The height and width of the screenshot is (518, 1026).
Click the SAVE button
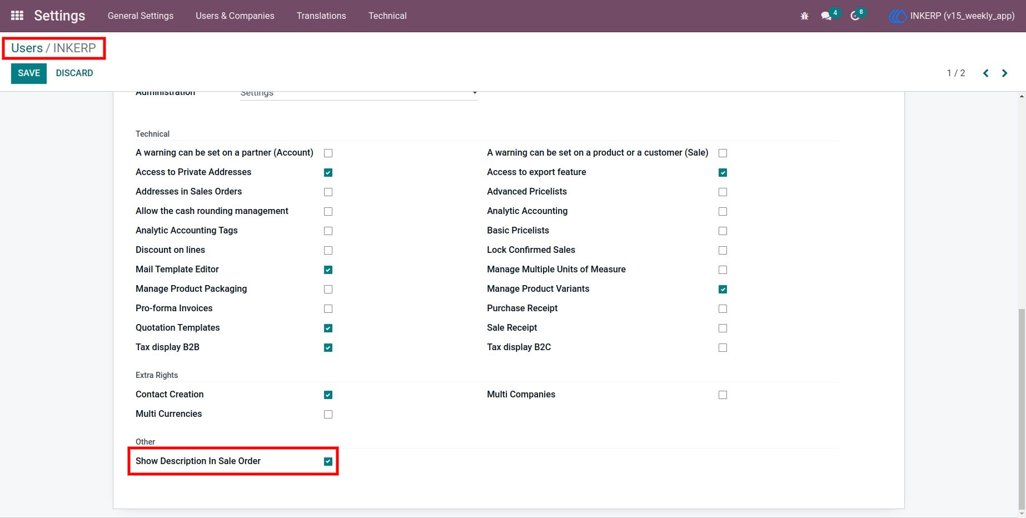[x=29, y=73]
